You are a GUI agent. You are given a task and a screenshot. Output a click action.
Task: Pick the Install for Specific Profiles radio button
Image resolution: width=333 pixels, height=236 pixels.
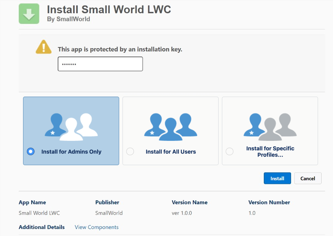click(x=229, y=151)
